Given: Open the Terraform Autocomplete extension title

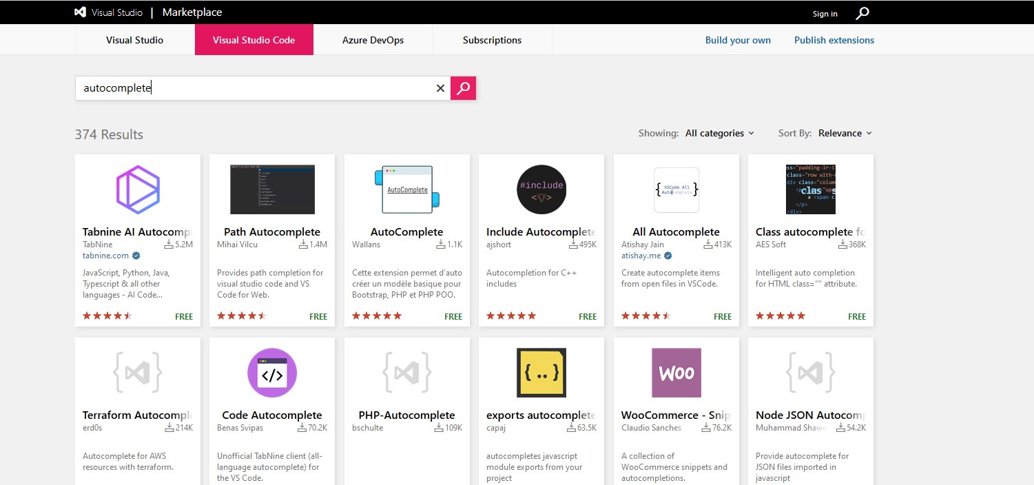Looking at the screenshot, I should click(138, 415).
